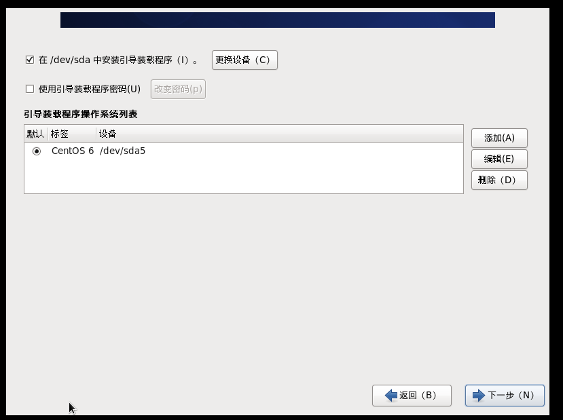This screenshot has width=563, height=420.
Task: Click the 标签 column header
Action: (x=72, y=134)
